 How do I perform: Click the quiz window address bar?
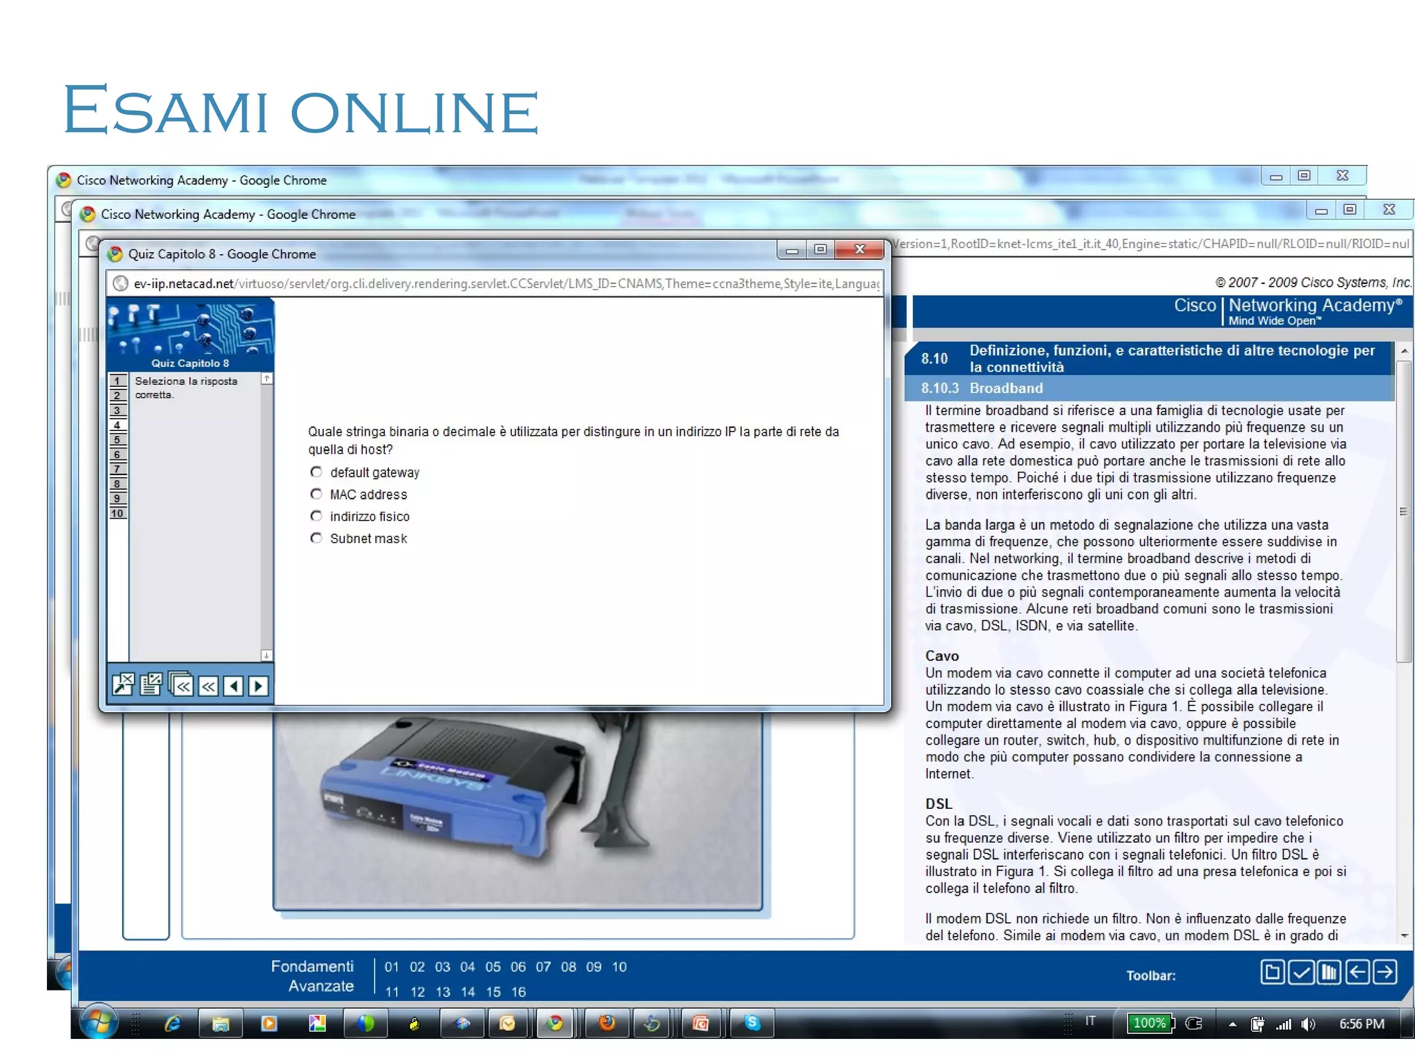point(495,284)
